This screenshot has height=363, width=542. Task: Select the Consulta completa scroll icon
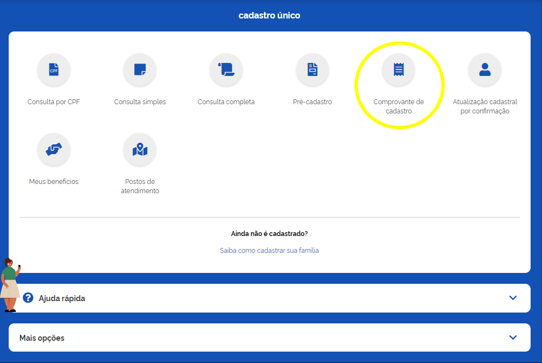coord(226,70)
